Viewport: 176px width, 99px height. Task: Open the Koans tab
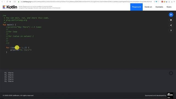[x=169, y=7]
